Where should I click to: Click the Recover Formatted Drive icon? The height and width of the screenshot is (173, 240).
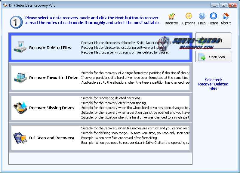(20, 78)
